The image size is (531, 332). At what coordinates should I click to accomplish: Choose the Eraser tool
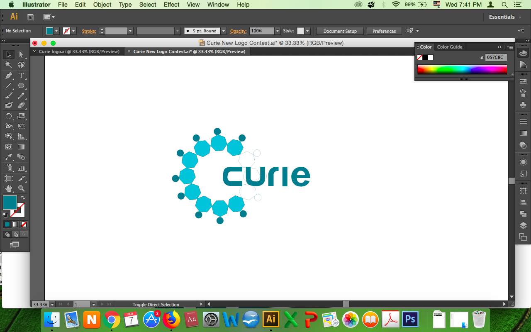pyautogui.click(x=21, y=105)
